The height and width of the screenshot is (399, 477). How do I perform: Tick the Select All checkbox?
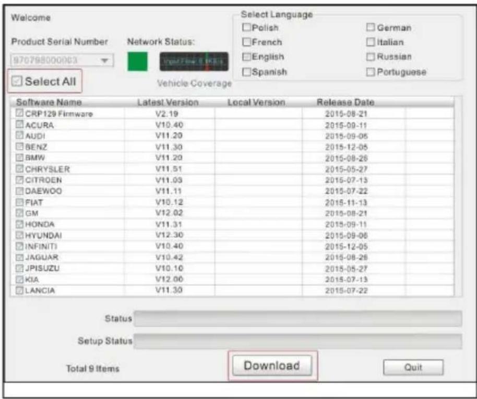(17, 81)
